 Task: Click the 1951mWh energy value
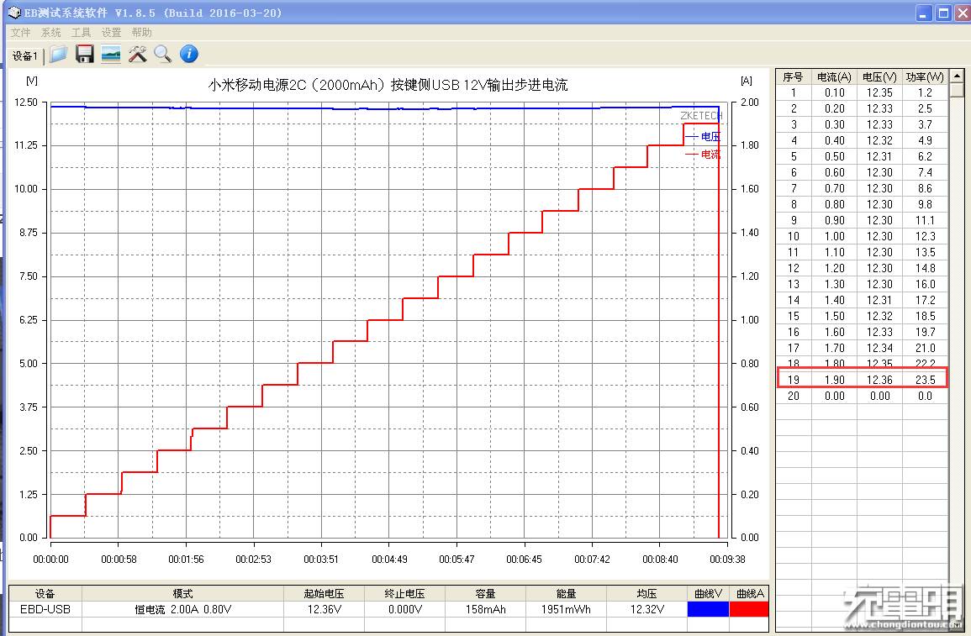pos(566,609)
